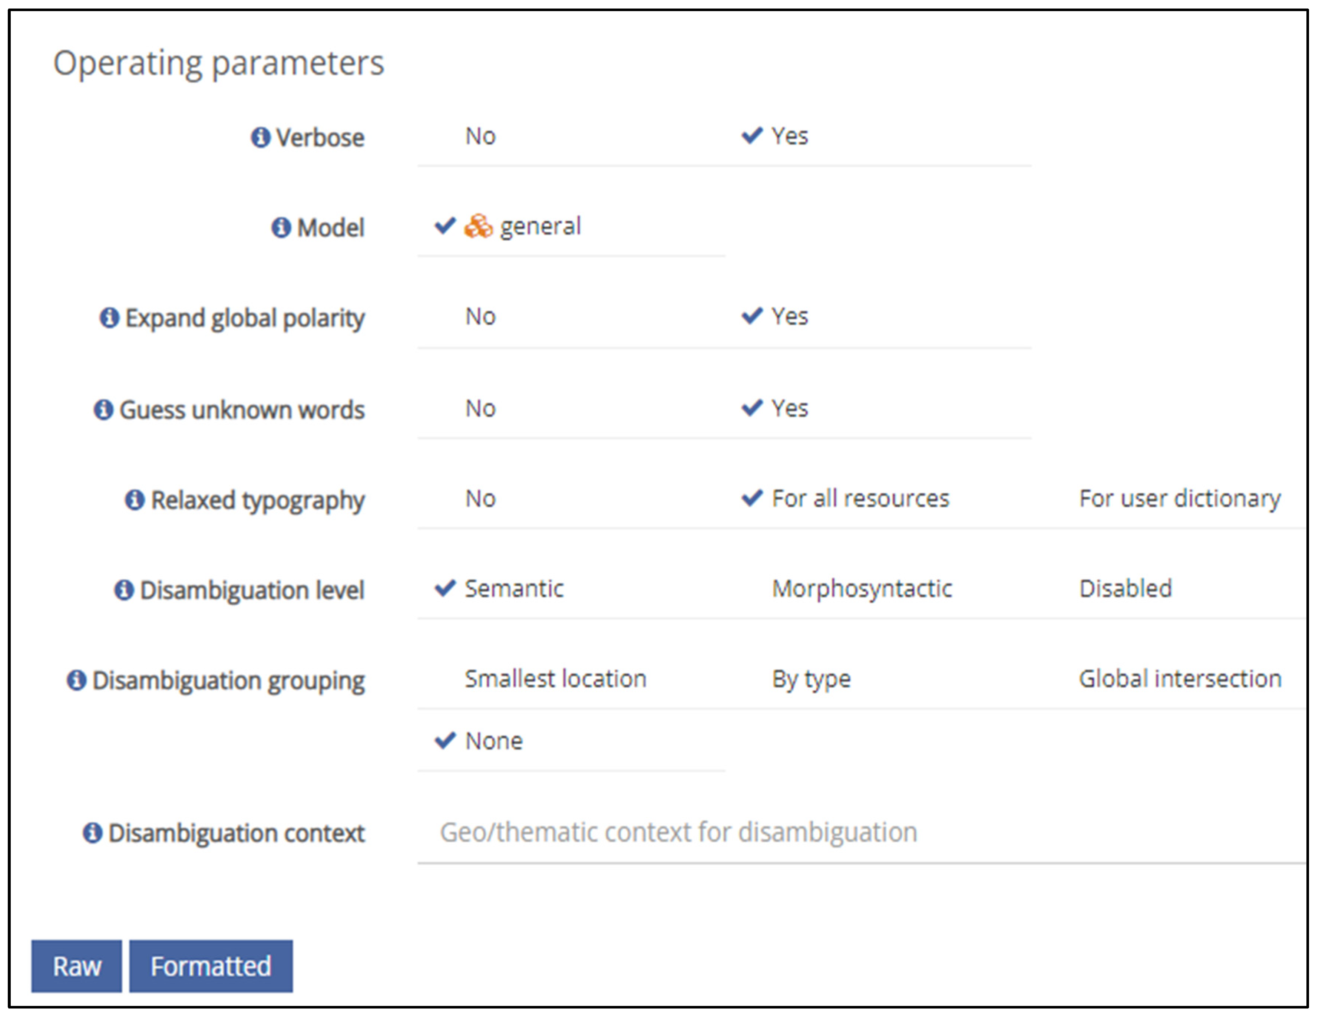Click the info icon beside Verbose

(260, 138)
